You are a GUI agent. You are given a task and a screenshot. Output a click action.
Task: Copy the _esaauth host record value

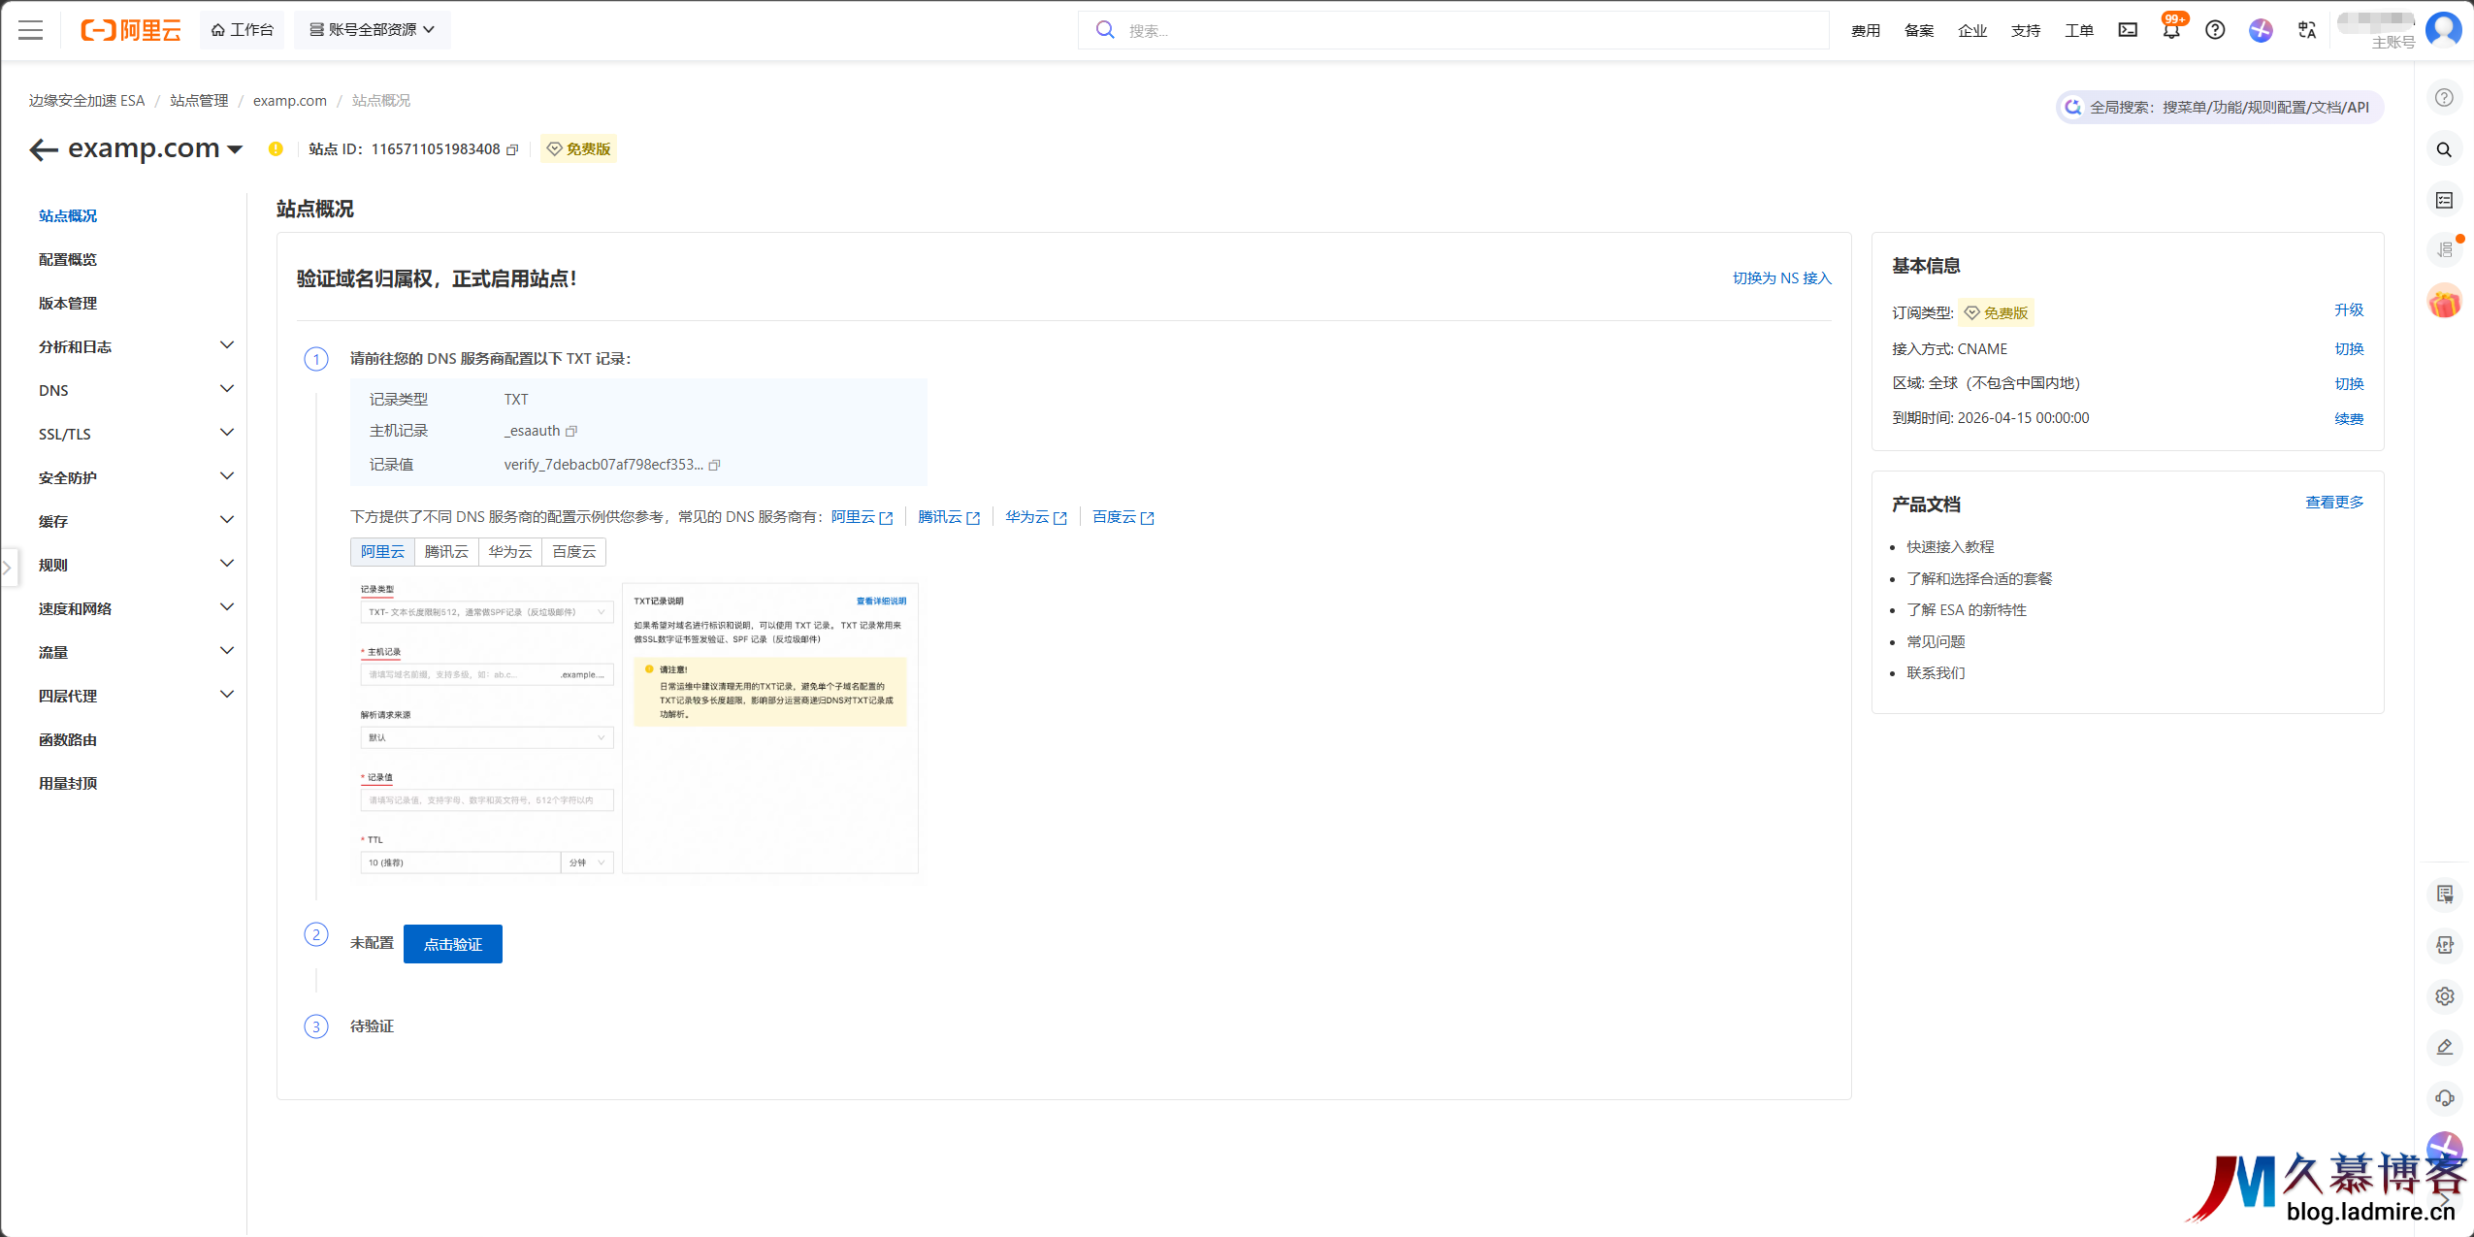pyautogui.click(x=571, y=431)
